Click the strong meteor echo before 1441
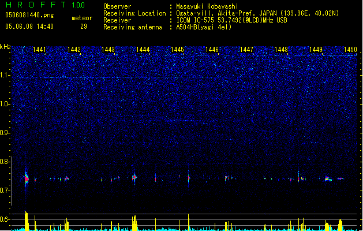This screenshot has height=231, width=363. pyautogui.click(x=27, y=178)
